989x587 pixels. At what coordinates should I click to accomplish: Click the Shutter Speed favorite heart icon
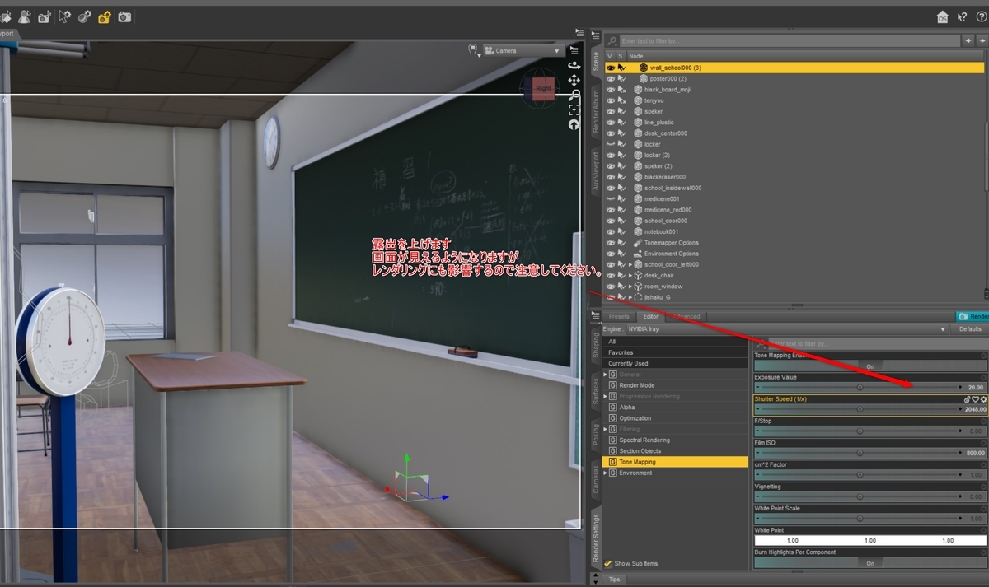[x=975, y=399]
